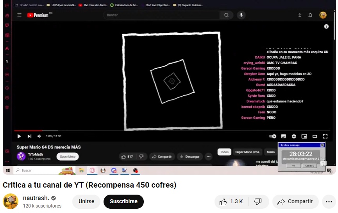Skip to next video in the inner player
This screenshot has width=338, height=213.
29,136
